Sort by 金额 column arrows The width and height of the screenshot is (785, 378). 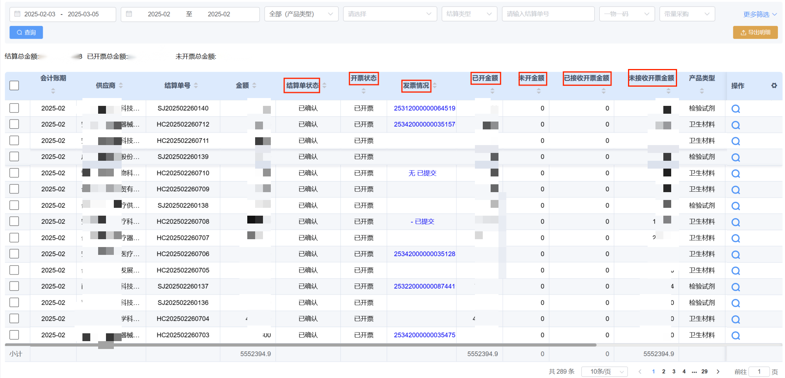pyautogui.click(x=254, y=85)
